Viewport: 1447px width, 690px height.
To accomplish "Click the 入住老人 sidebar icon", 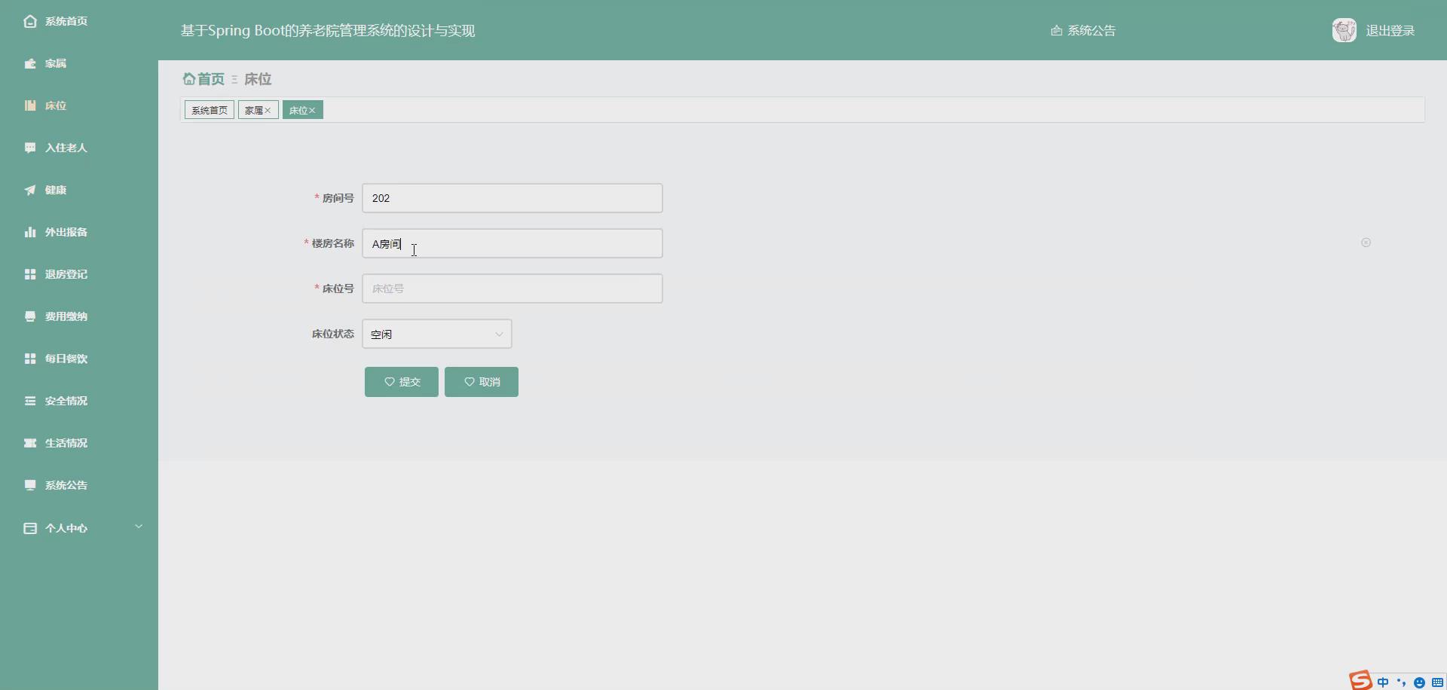I will (30, 148).
